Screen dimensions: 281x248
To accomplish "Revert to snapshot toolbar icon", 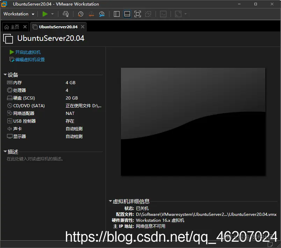I will click(91, 14).
